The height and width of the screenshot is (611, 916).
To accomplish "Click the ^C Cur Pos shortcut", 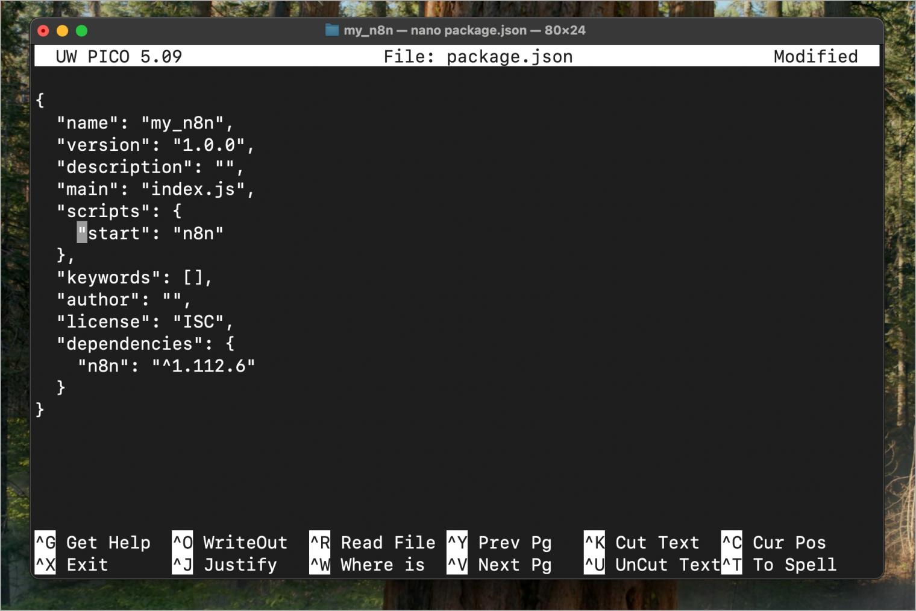I will tap(774, 542).
